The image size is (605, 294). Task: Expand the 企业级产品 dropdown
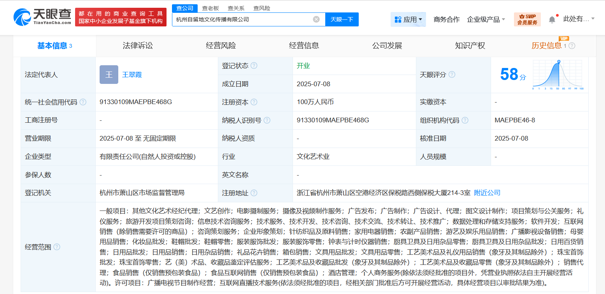click(x=486, y=19)
